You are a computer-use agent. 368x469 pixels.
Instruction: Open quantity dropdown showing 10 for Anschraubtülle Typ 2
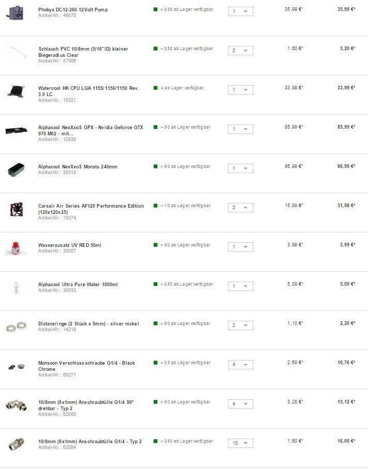pyautogui.click(x=240, y=443)
